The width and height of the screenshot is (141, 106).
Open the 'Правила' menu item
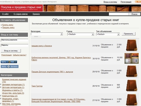point(36,14)
